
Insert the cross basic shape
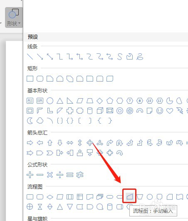pyautogui.click(x=70, y=111)
